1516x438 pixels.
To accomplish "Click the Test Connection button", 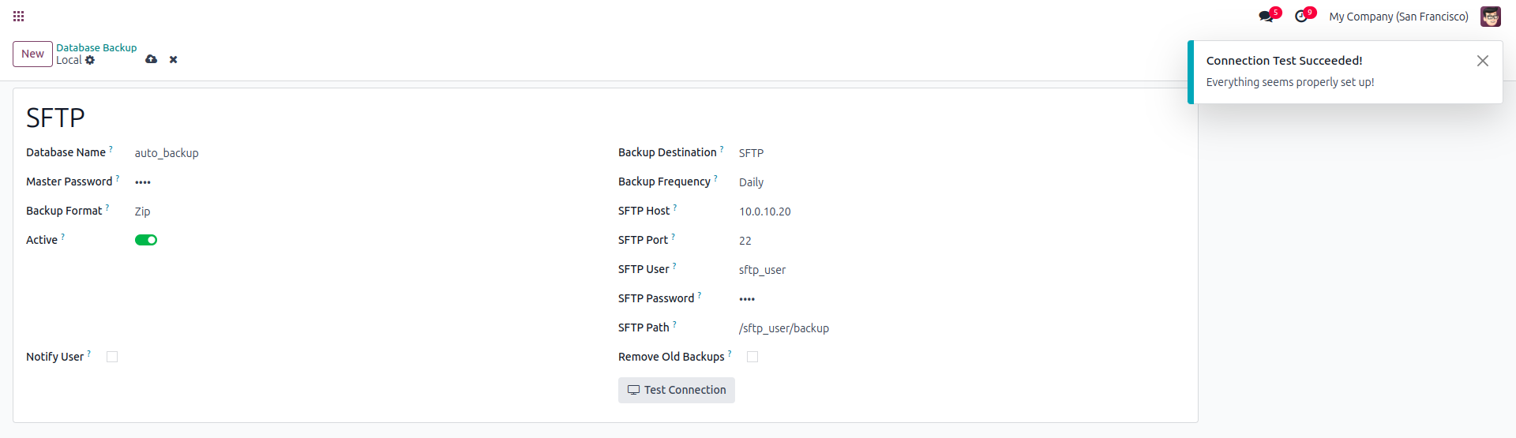I will 677,390.
